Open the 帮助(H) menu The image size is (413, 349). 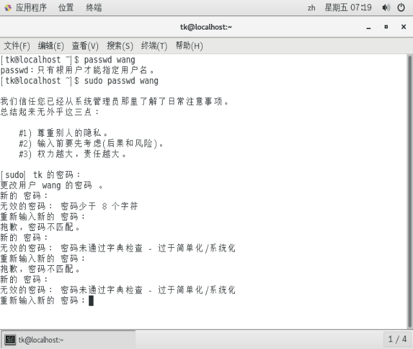pos(189,46)
